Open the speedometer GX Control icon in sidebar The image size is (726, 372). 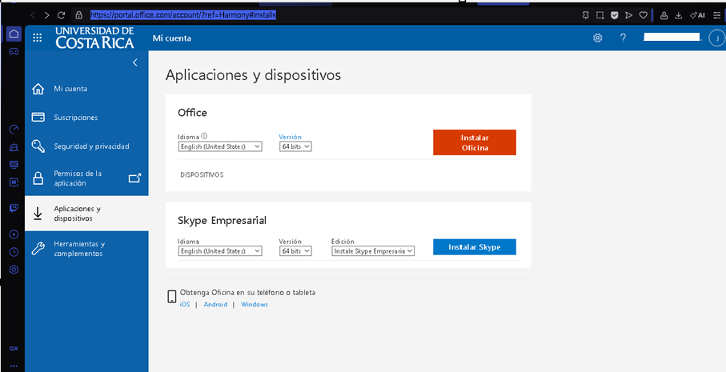[x=14, y=130]
